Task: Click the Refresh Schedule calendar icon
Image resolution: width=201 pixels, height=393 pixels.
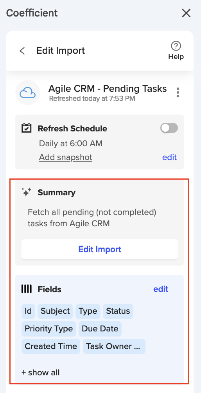Action: [x=26, y=128]
